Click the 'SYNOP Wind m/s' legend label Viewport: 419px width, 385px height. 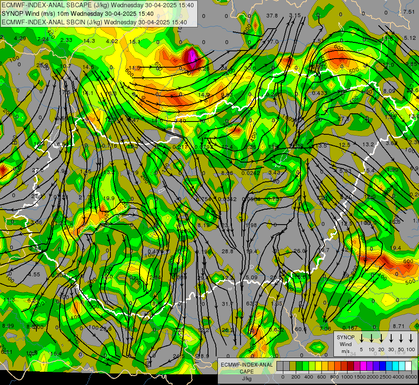click(345, 344)
